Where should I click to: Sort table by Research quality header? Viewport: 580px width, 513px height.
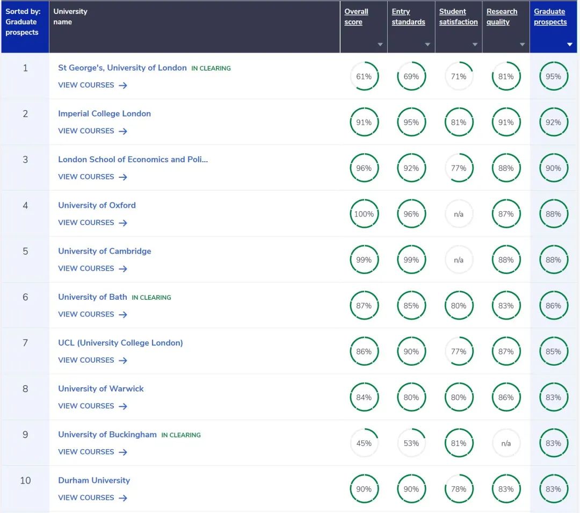[x=502, y=17]
